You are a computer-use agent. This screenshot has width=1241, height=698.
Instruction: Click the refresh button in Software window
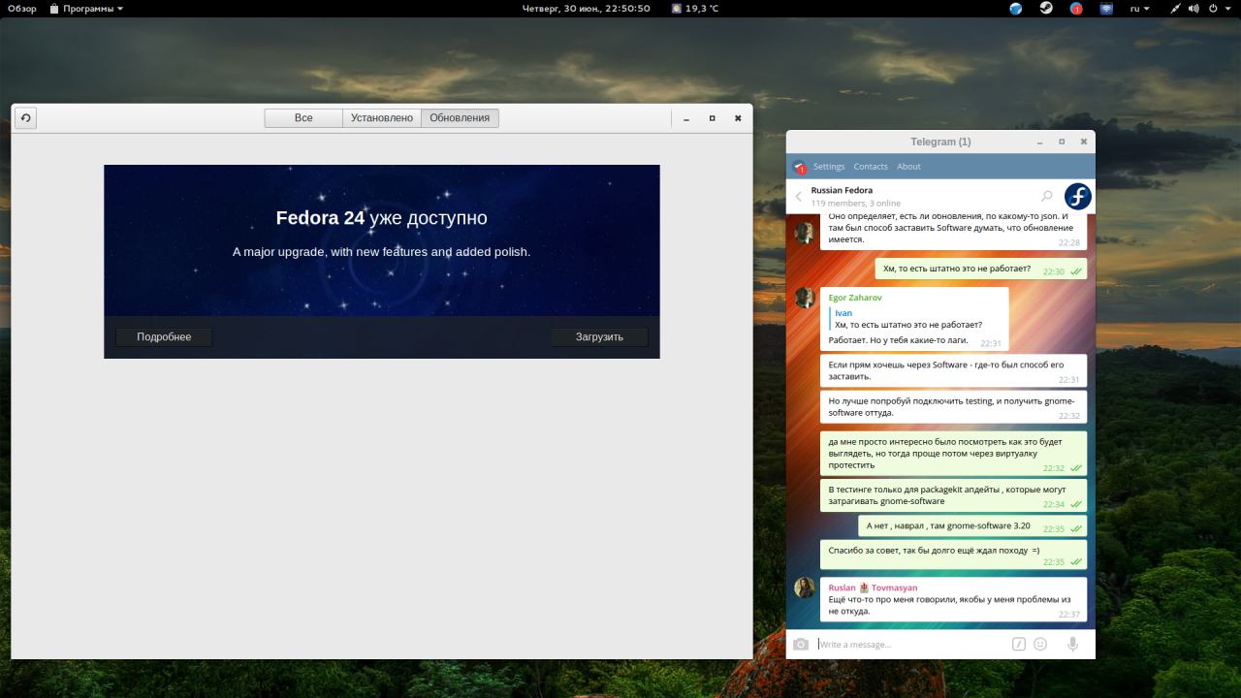click(x=25, y=118)
